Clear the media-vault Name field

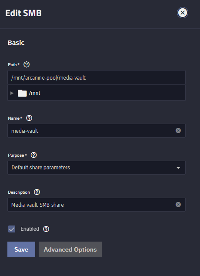click(178, 131)
